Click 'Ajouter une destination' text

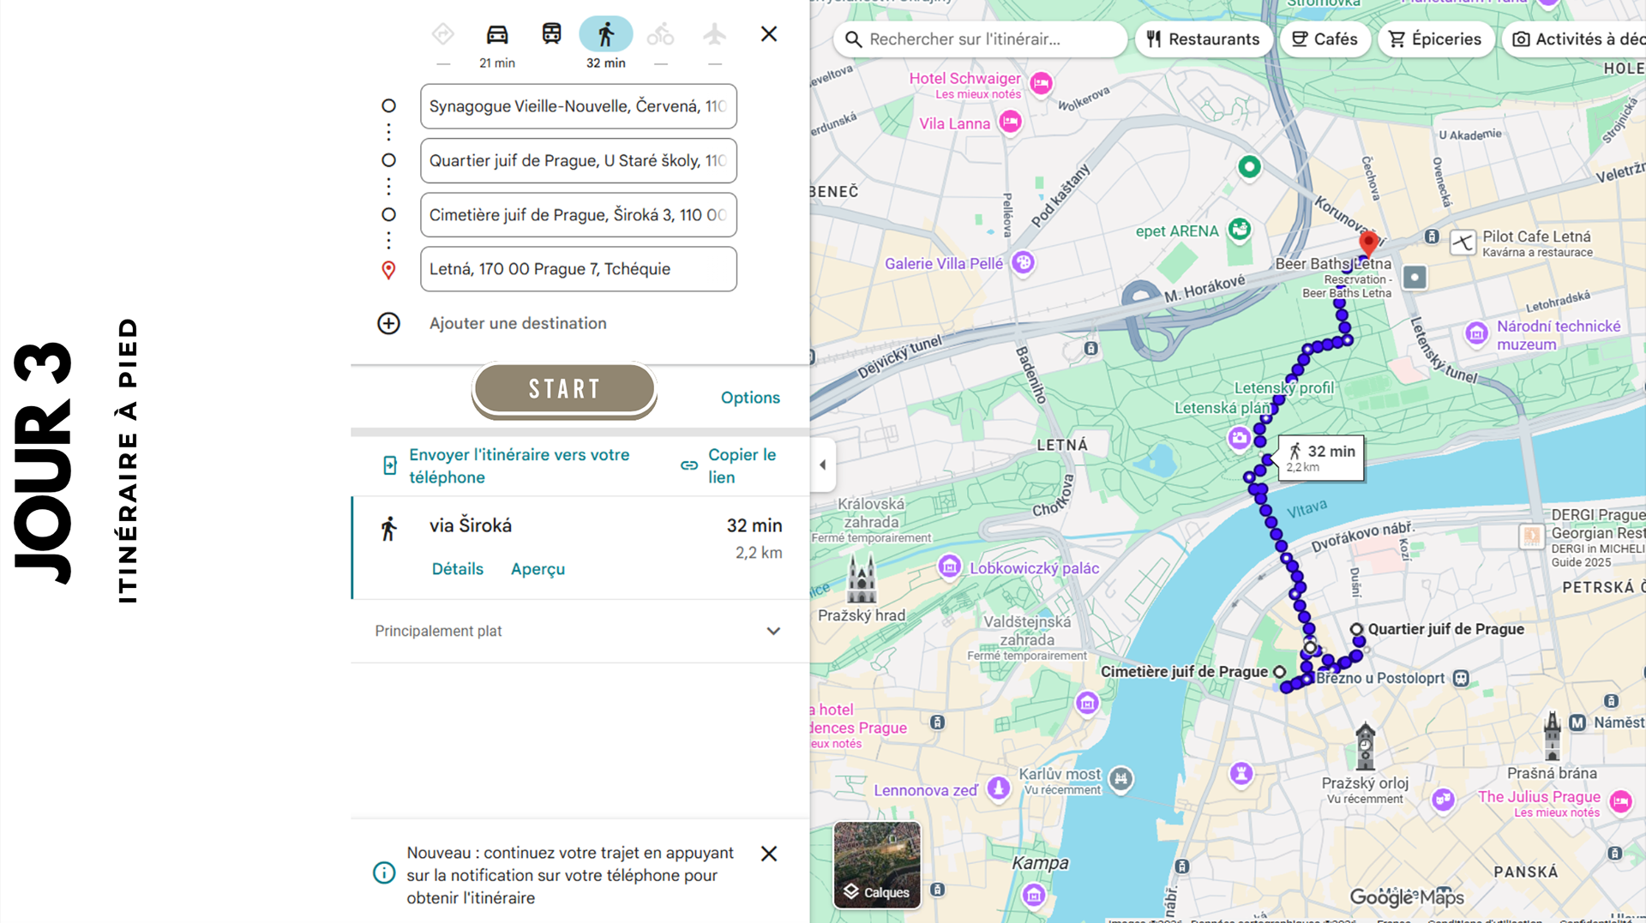pos(518,323)
